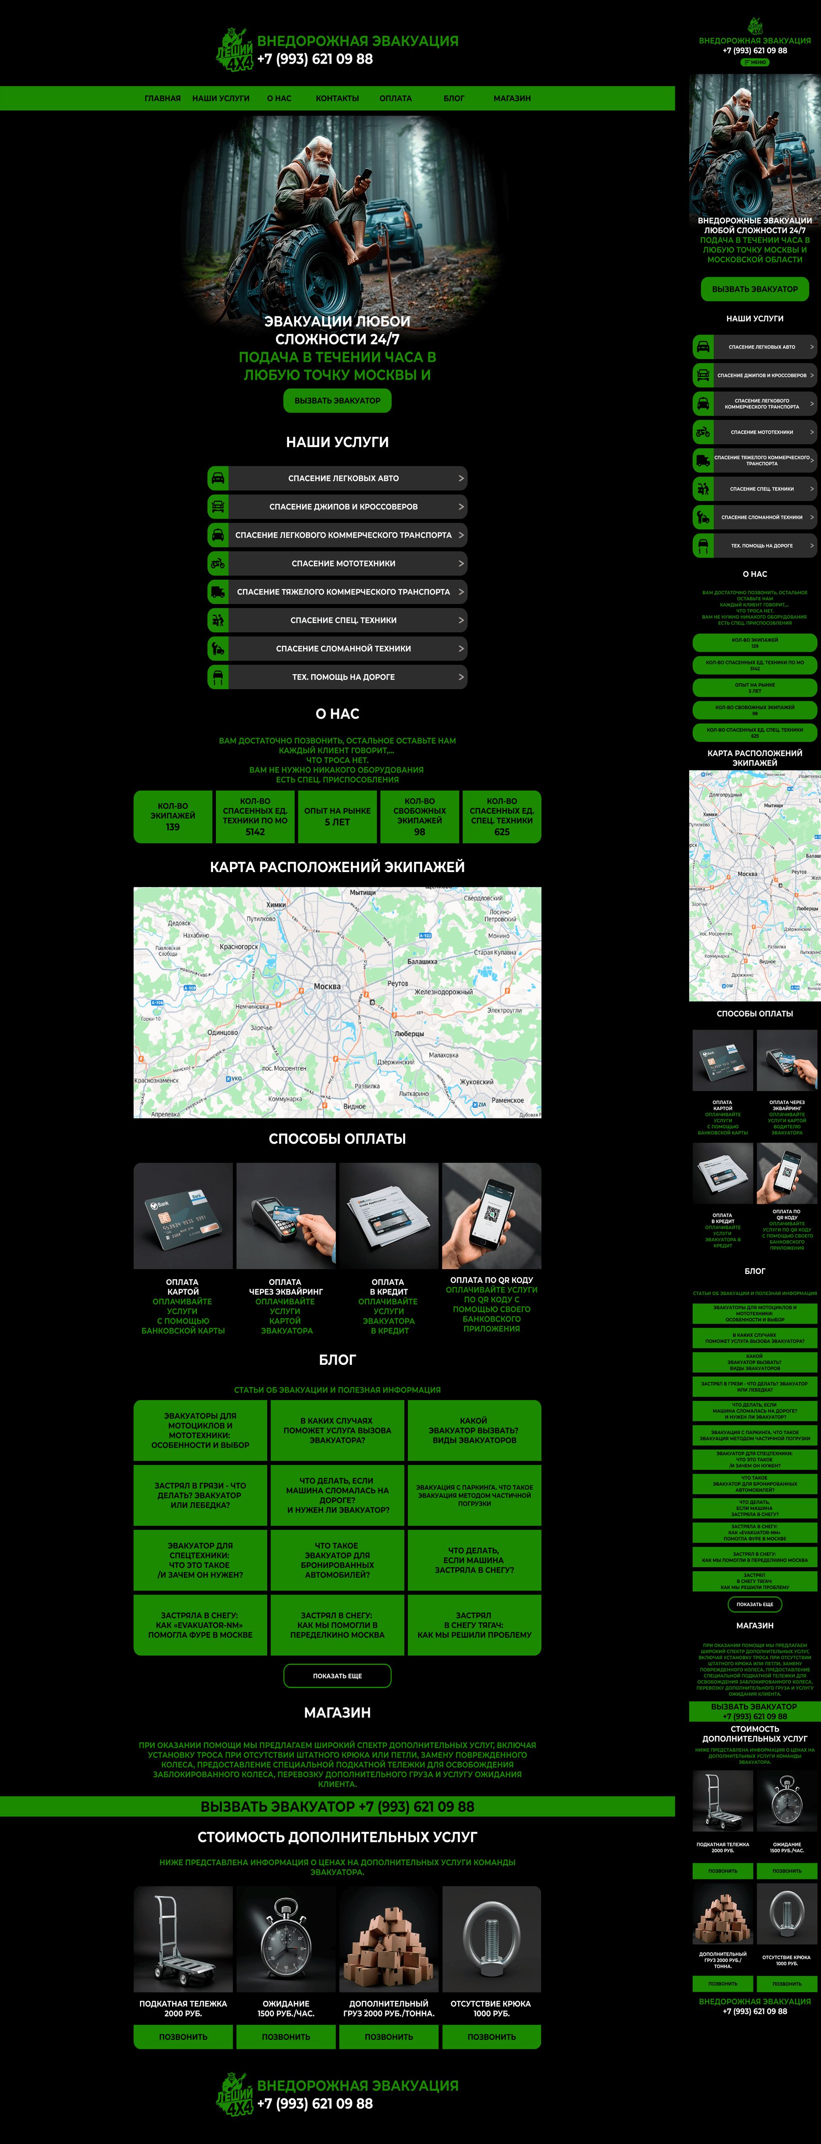This screenshot has height=2144, width=821.
Task: Click the skidding car icon for Тех. помощь на дороге
Action: click(x=218, y=677)
